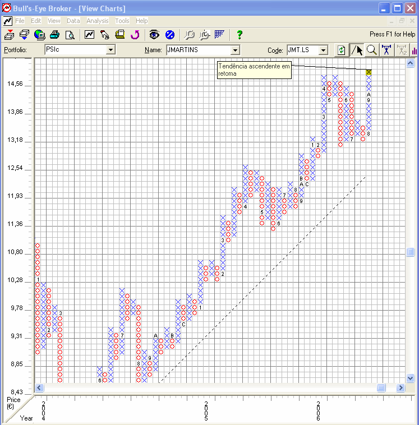Open the Code dropdown showing JMT.LS
The width and height of the screenshot is (419, 425).
pos(323,50)
